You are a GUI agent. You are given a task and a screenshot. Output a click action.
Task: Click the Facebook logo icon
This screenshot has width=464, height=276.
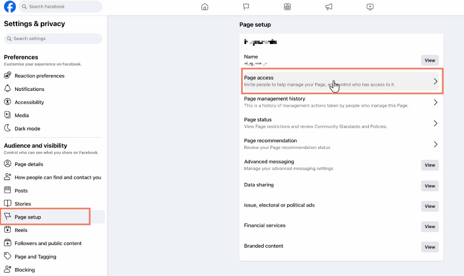coord(10,7)
